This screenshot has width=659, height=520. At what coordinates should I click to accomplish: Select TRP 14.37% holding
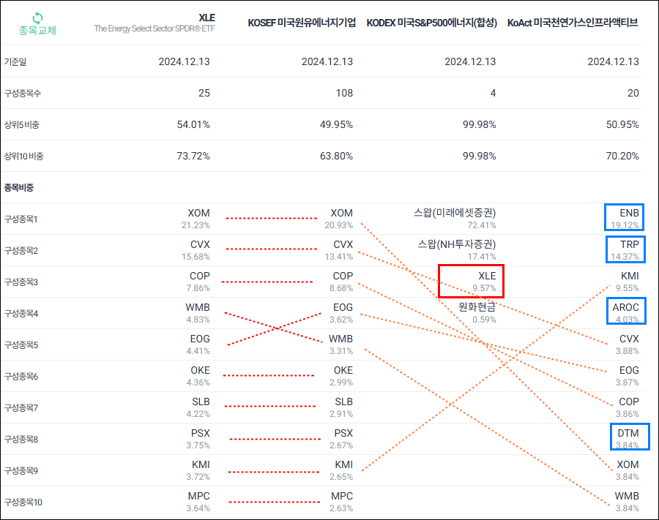click(x=625, y=250)
